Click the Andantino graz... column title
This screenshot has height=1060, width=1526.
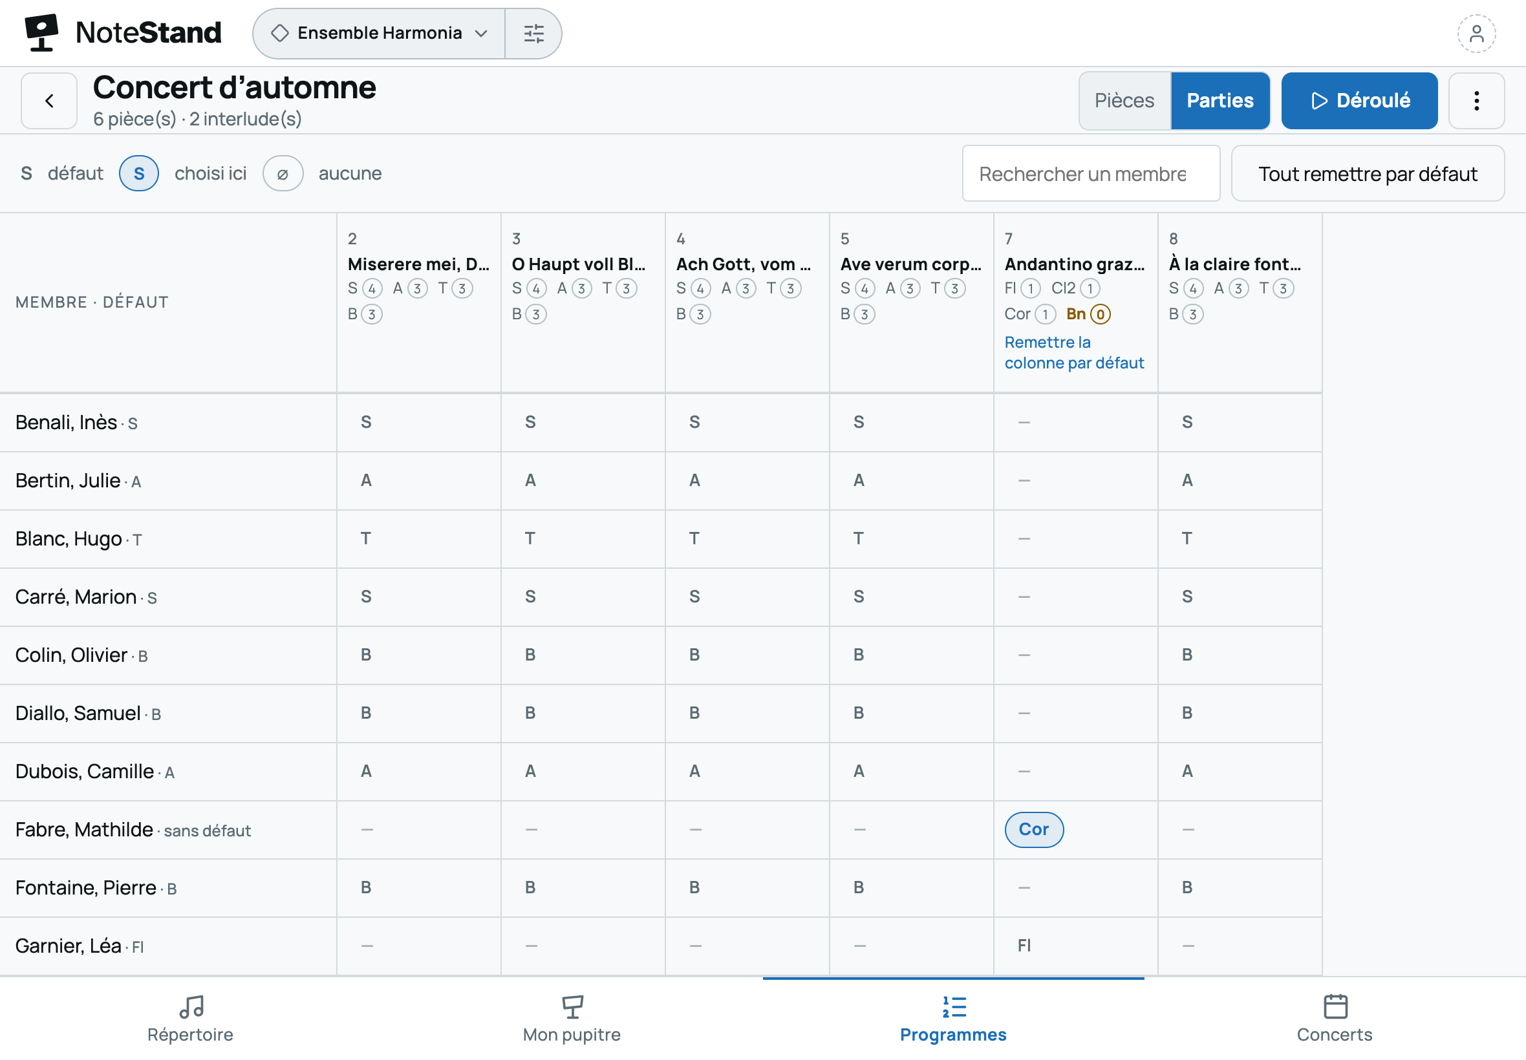pyautogui.click(x=1074, y=264)
